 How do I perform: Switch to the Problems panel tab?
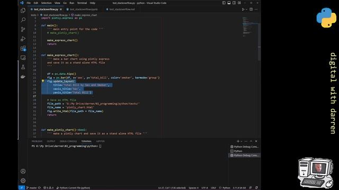(x=37, y=141)
